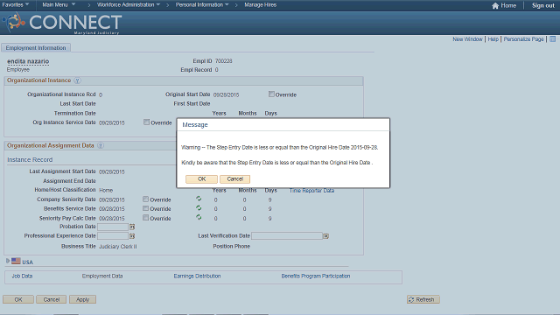The image size is (560, 315).
Task: Click refresh icon for Company Seniority Date
Action: tap(199, 199)
